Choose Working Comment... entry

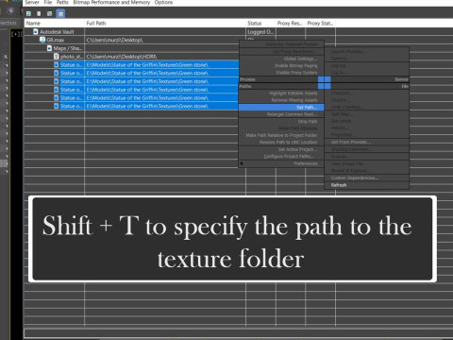(350, 149)
